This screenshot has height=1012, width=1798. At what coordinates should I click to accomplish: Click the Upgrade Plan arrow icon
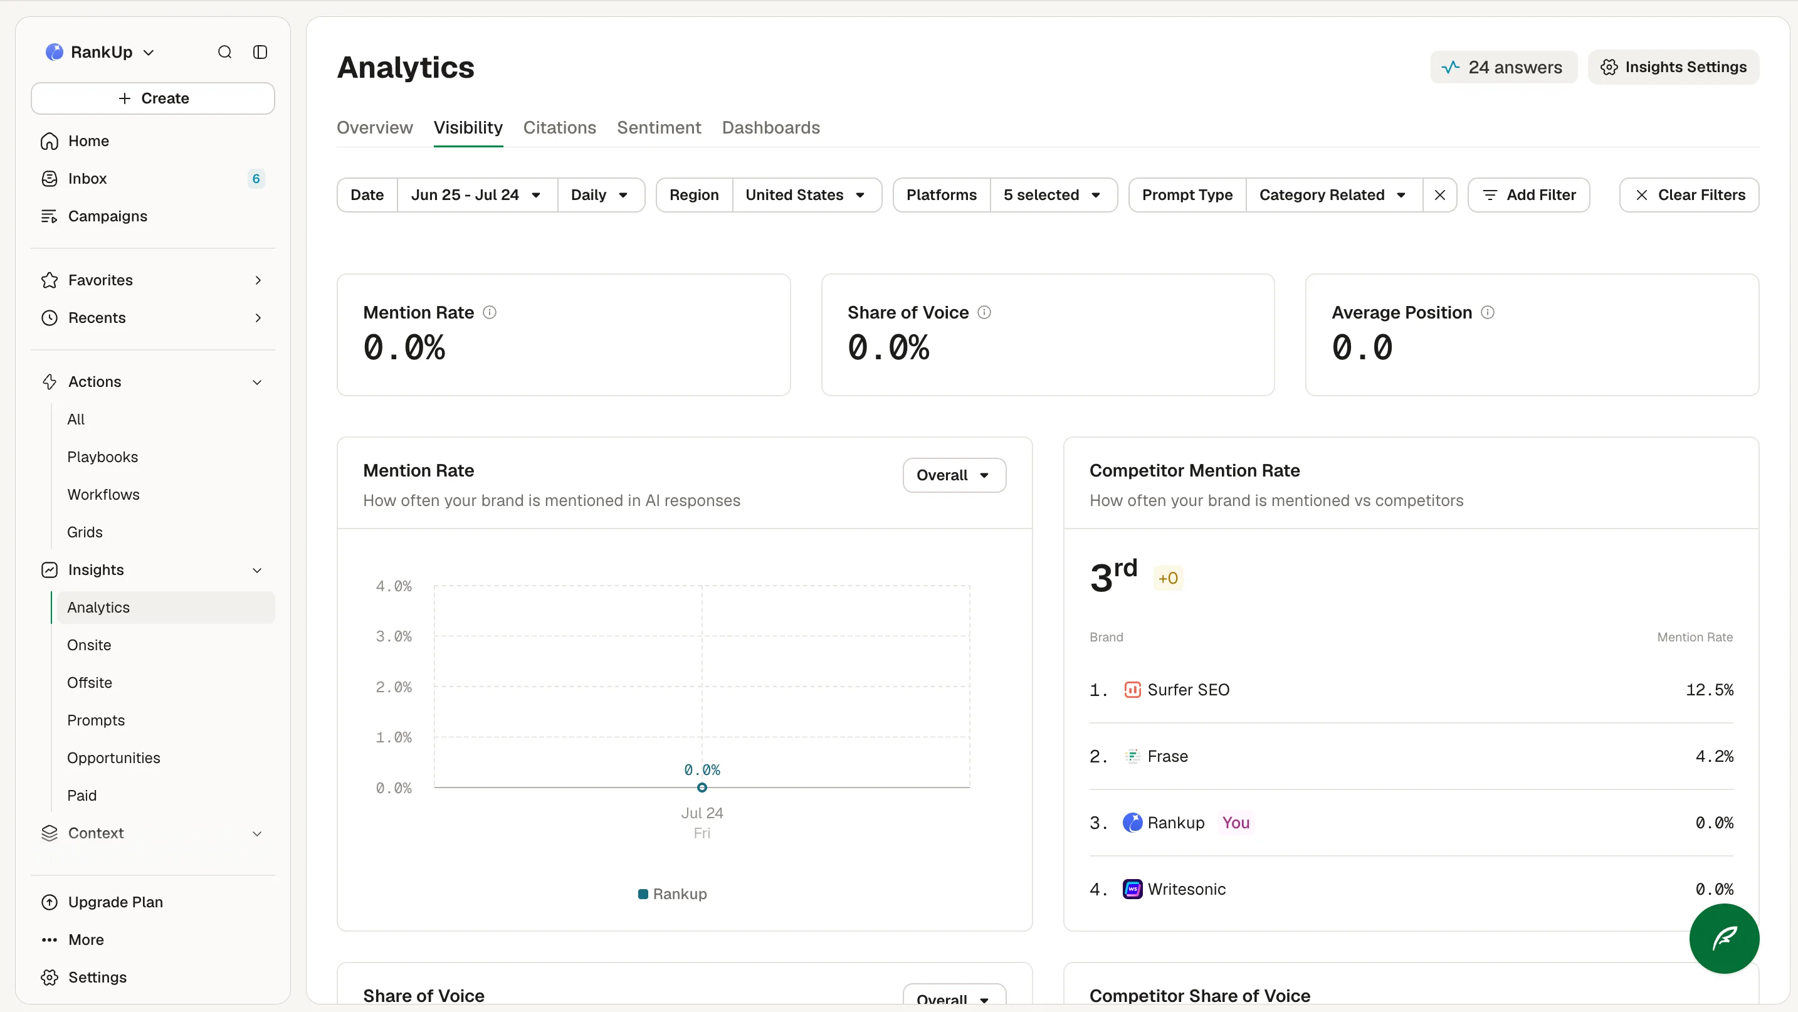tap(50, 902)
